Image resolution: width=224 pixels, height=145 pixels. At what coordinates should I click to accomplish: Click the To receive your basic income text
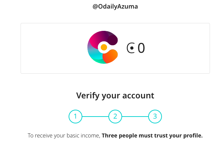pos(64,136)
